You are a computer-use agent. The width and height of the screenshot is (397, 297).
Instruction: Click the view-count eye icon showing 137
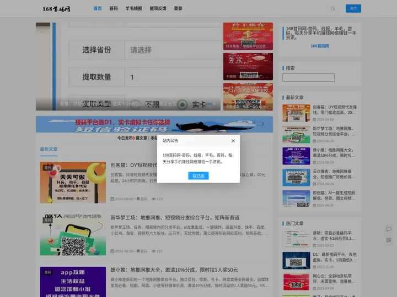[x=153, y=251]
